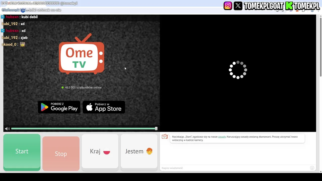The image size is (322, 181).
Task: Click the scrollbar up arrow
Action: 320,16
